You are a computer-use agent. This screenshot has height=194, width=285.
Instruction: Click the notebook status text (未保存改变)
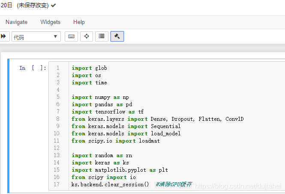(33, 5)
